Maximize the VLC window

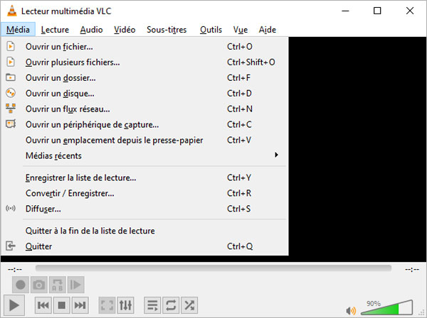point(377,11)
